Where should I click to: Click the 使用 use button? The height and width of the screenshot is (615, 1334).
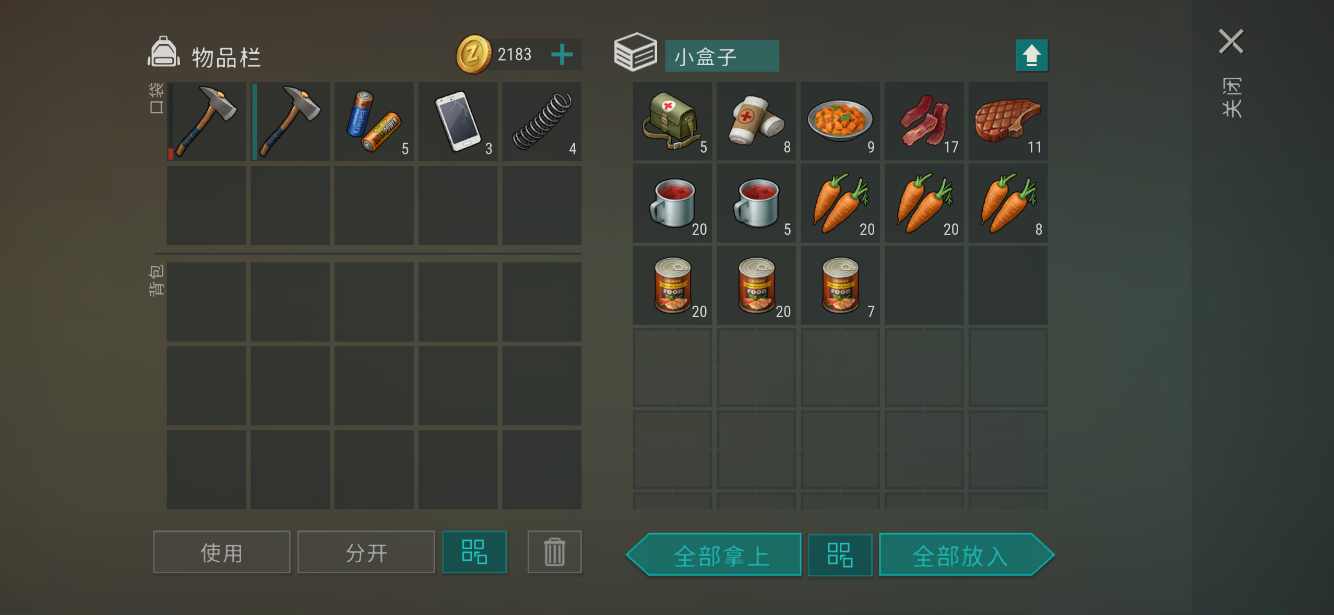[222, 552]
